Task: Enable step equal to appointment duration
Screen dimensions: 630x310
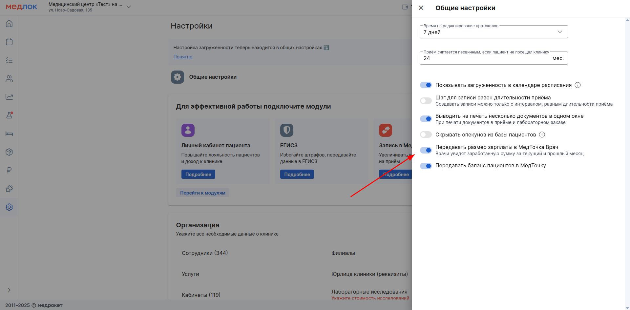Action: tap(426, 101)
